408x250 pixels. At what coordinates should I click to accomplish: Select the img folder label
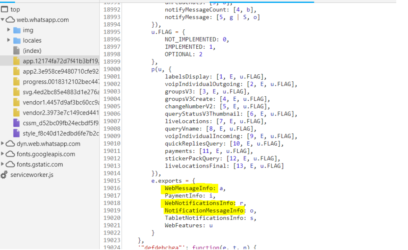click(x=28, y=30)
